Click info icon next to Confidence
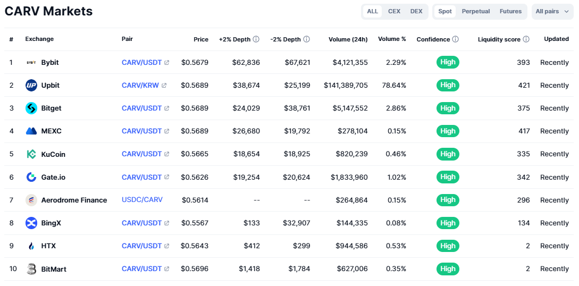Viewport: 579px width, 286px height. (455, 39)
